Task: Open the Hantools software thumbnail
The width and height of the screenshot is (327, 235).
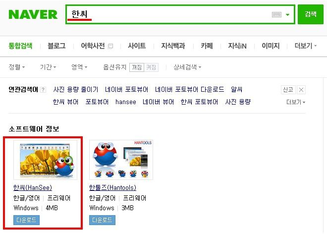Action: click(x=121, y=160)
